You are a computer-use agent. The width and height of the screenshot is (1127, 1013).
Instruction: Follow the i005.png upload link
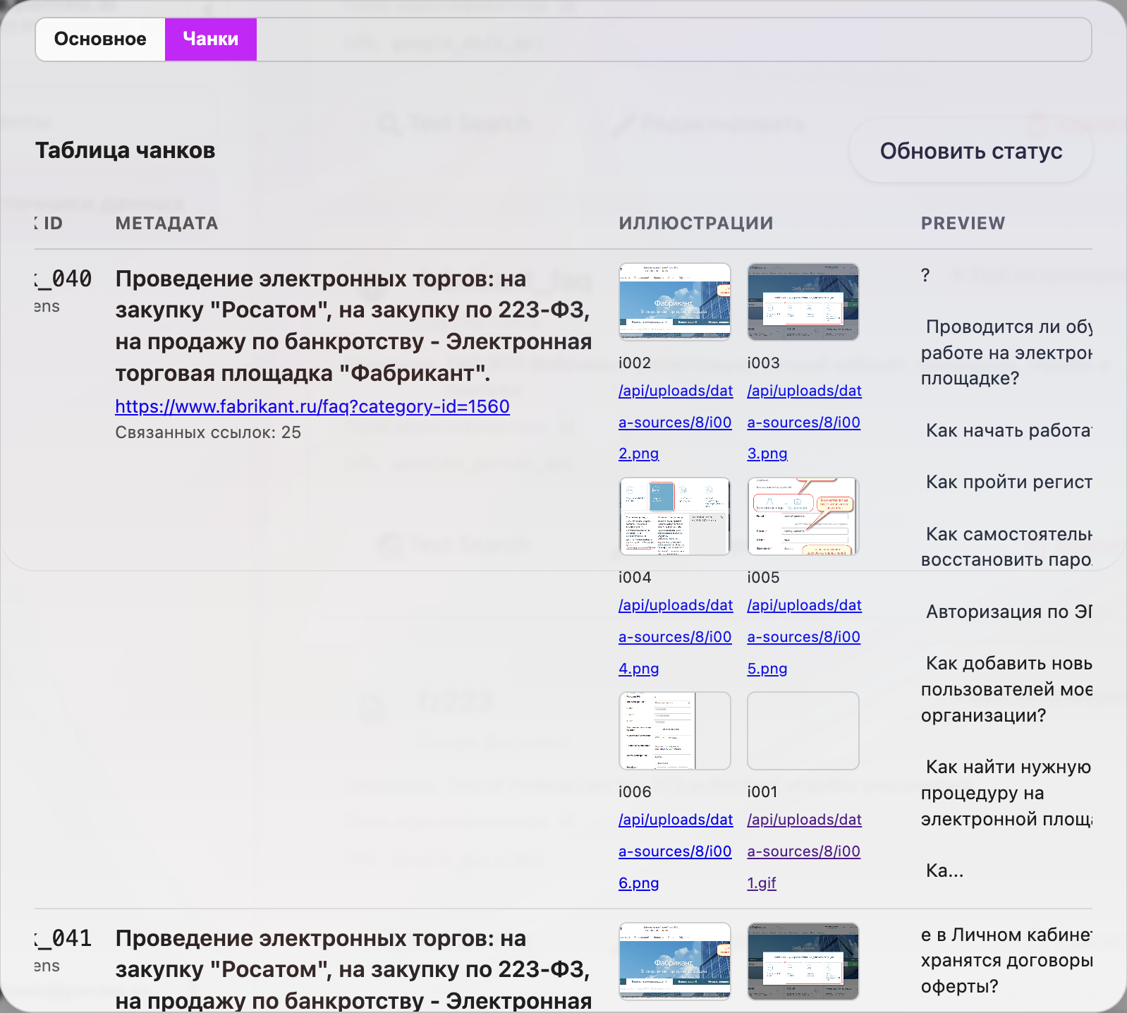pos(804,636)
